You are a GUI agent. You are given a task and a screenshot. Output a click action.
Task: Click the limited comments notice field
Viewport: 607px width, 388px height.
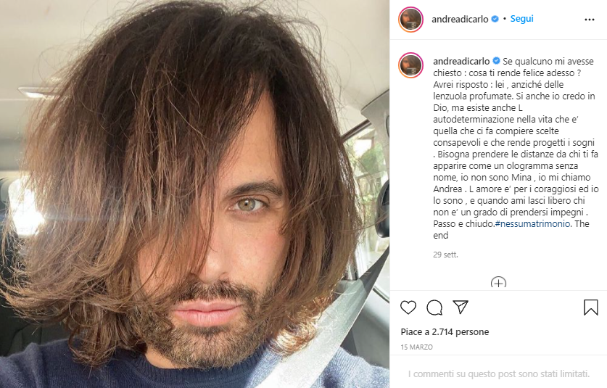[x=499, y=373]
